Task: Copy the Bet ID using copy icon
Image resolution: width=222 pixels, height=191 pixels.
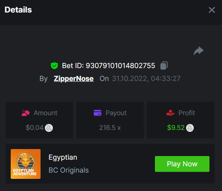Action: point(164,66)
